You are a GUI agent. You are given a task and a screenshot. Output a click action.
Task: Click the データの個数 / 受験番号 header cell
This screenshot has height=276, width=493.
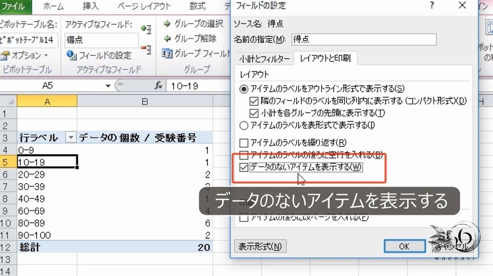point(145,138)
